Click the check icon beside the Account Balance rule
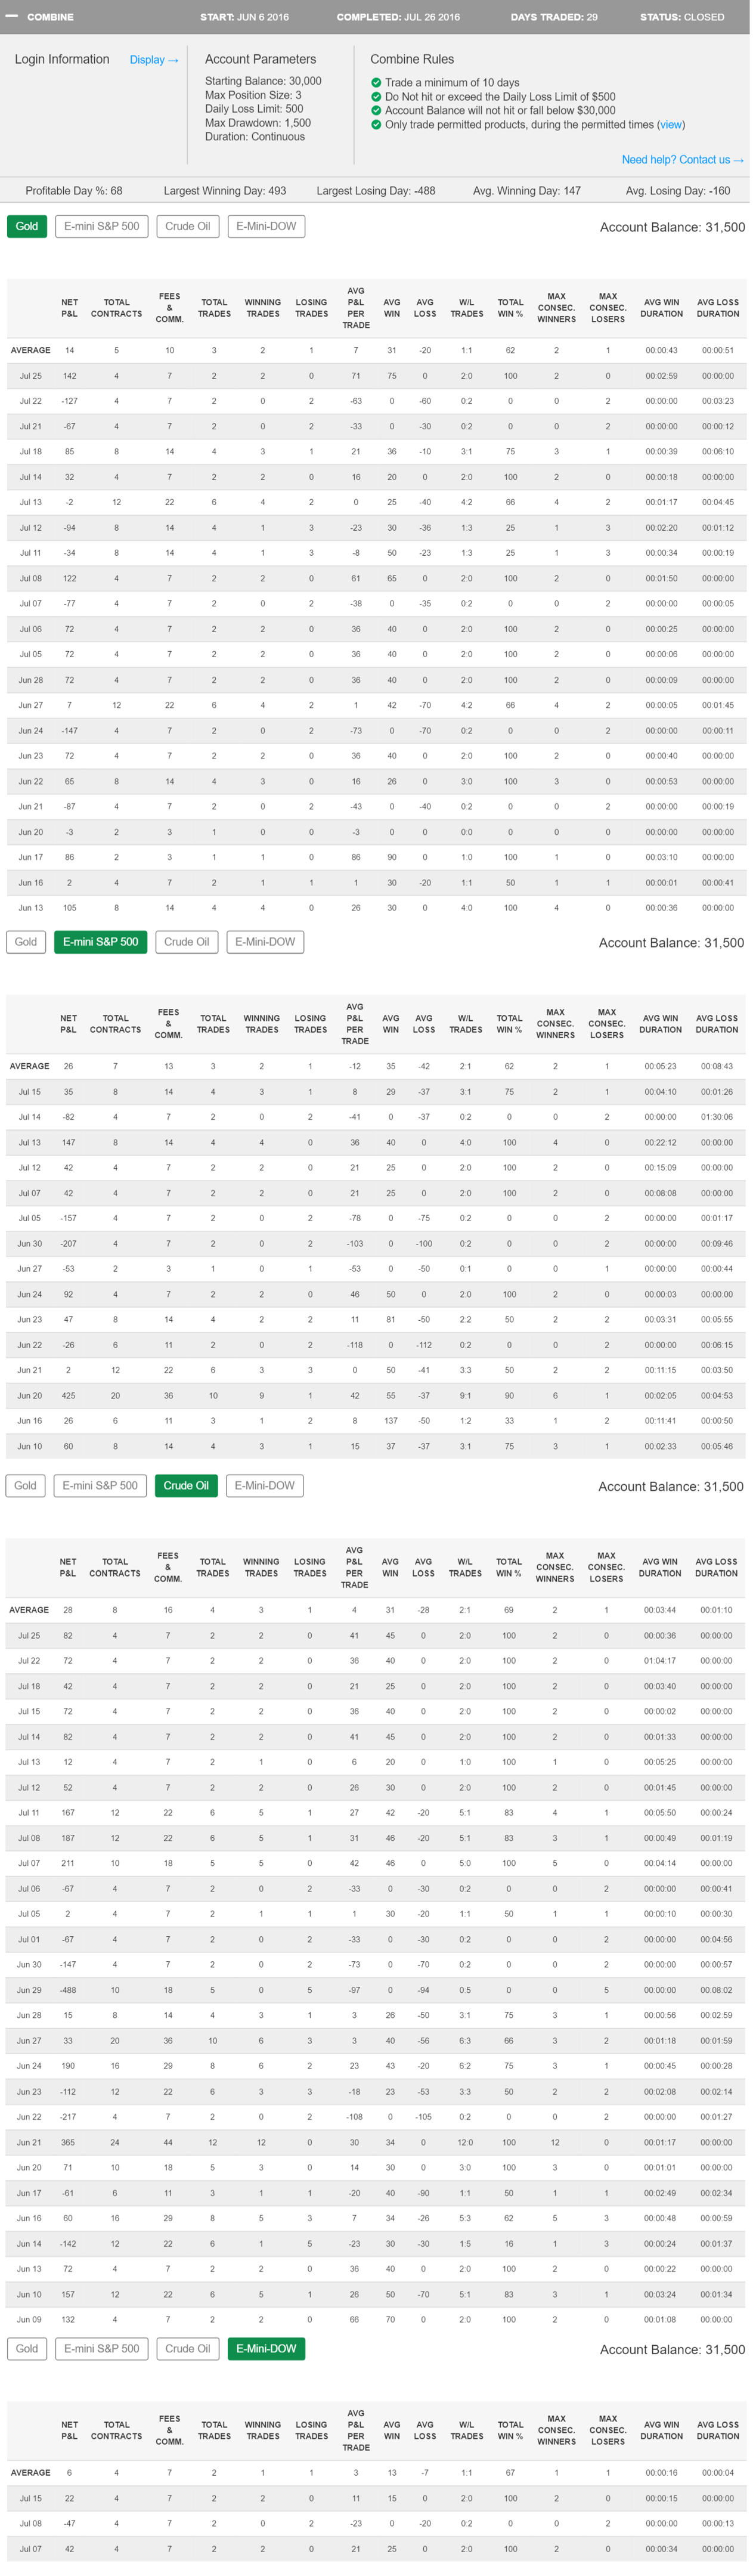Image resolution: width=753 pixels, height=2576 pixels. pos(376,111)
